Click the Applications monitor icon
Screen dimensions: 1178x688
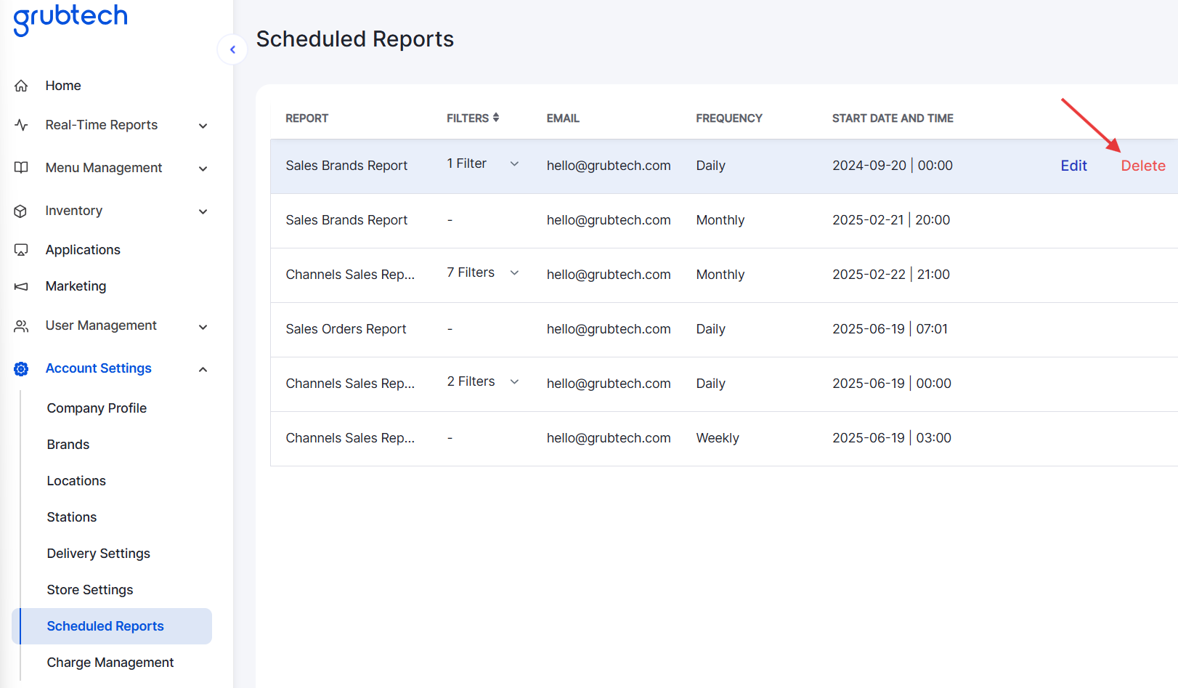click(21, 250)
